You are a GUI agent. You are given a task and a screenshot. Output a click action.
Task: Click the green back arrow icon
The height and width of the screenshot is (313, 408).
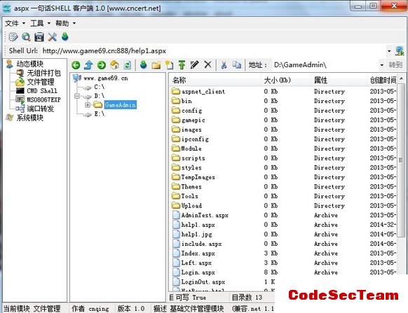coord(76,65)
